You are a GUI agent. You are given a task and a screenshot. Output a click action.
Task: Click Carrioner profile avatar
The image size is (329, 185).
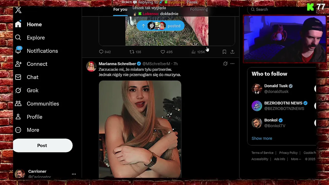(x=20, y=174)
